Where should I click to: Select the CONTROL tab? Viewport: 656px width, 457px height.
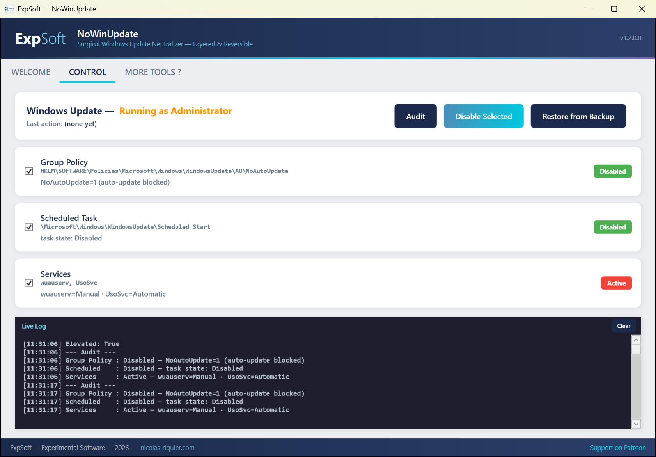point(87,72)
